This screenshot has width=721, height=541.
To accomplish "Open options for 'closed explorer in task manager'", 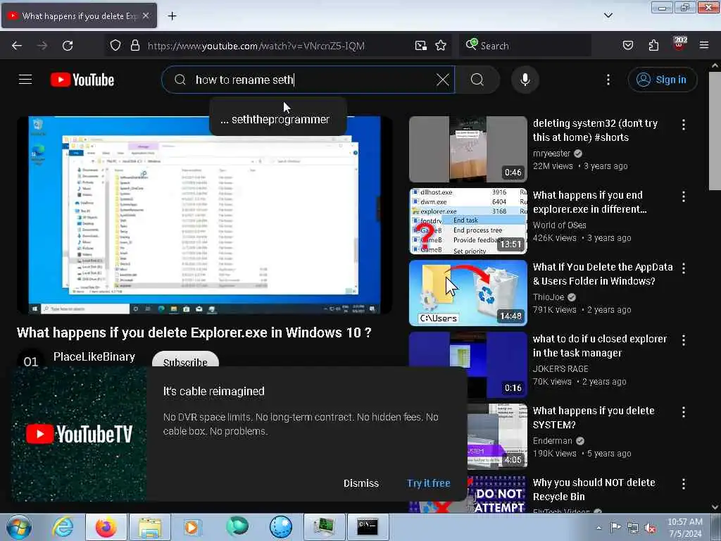I will [x=683, y=340].
